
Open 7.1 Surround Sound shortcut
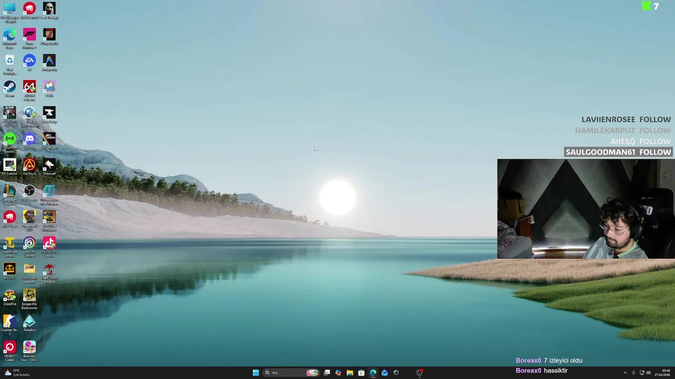coord(9,143)
